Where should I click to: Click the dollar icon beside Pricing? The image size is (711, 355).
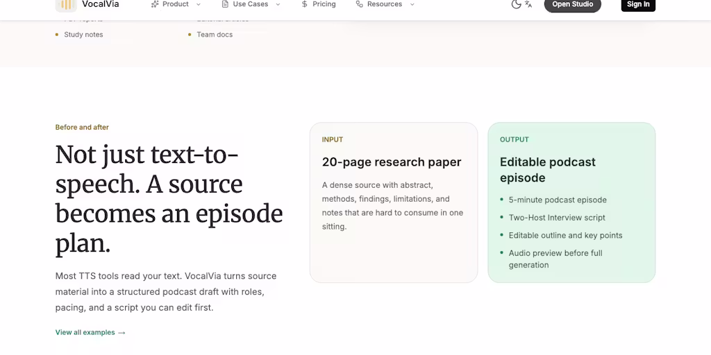tap(304, 4)
